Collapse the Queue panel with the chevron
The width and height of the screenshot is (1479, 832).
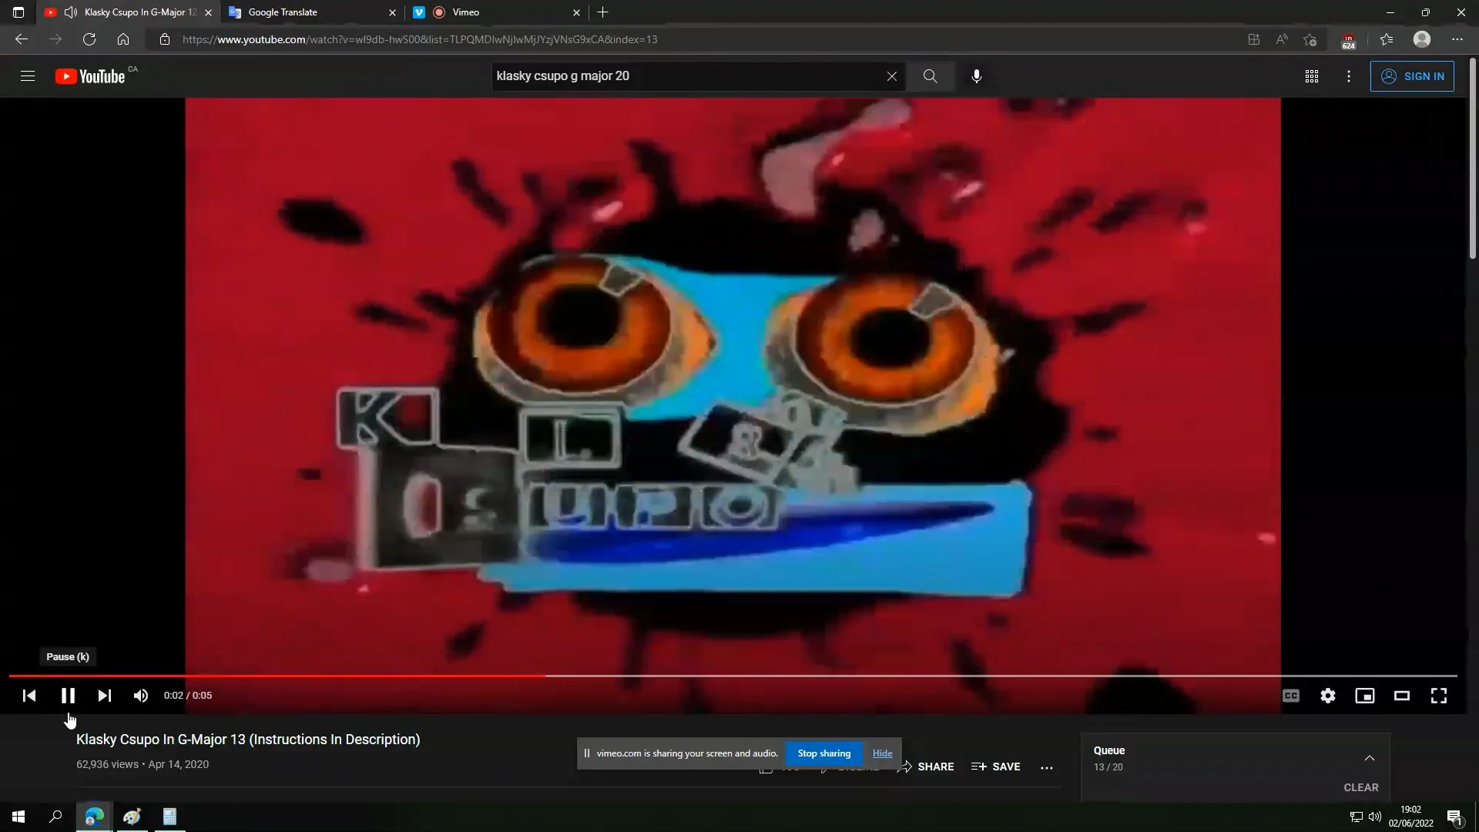pos(1370,758)
